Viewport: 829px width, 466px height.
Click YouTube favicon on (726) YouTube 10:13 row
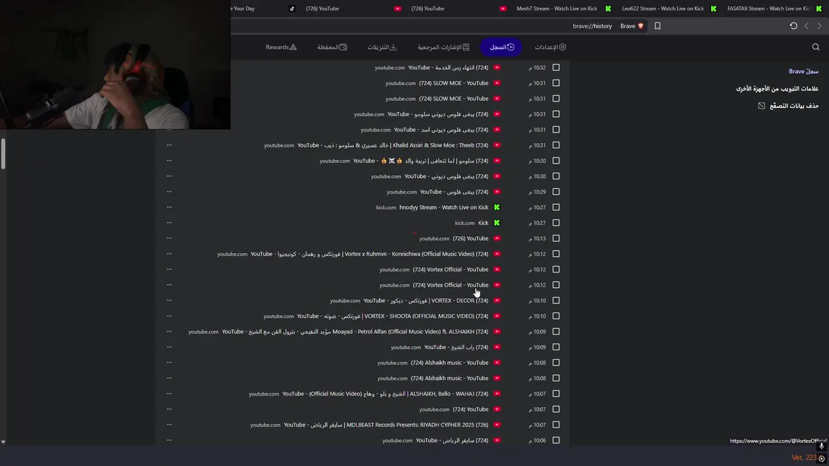coord(497,238)
